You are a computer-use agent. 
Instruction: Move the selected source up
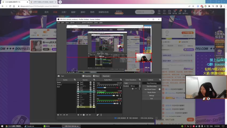click(87, 115)
